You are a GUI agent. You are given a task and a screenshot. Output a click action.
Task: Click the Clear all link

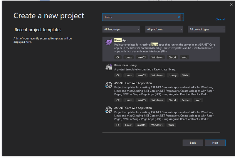220,19
